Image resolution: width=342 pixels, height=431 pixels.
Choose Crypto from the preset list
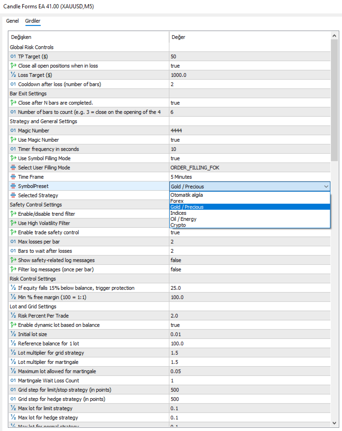coord(178,225)
